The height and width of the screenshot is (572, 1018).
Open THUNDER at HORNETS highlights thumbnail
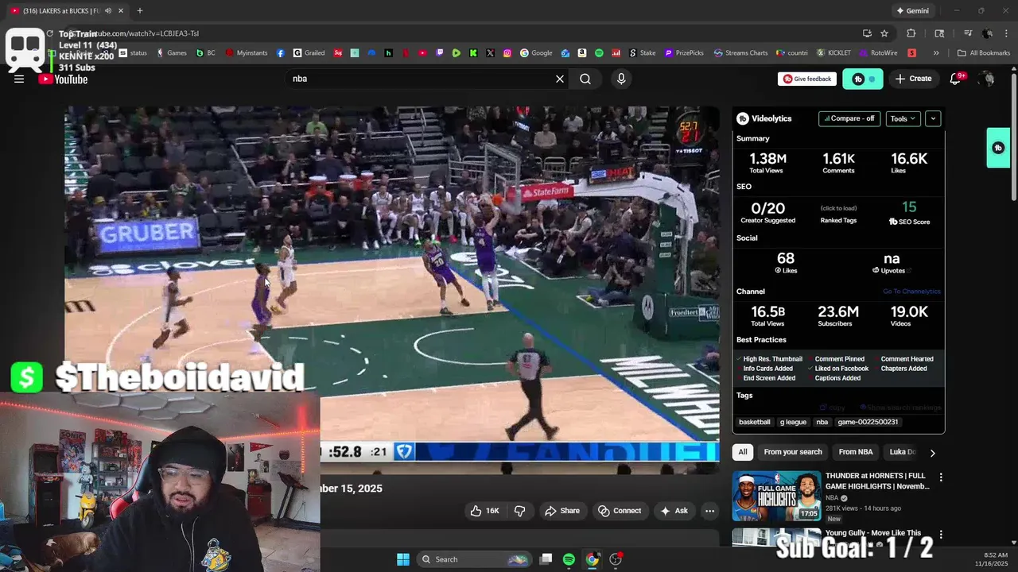coord(776,497)
